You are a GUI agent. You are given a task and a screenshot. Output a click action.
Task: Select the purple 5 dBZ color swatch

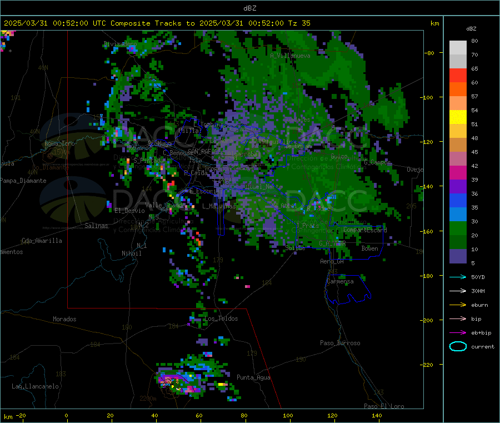458,256
